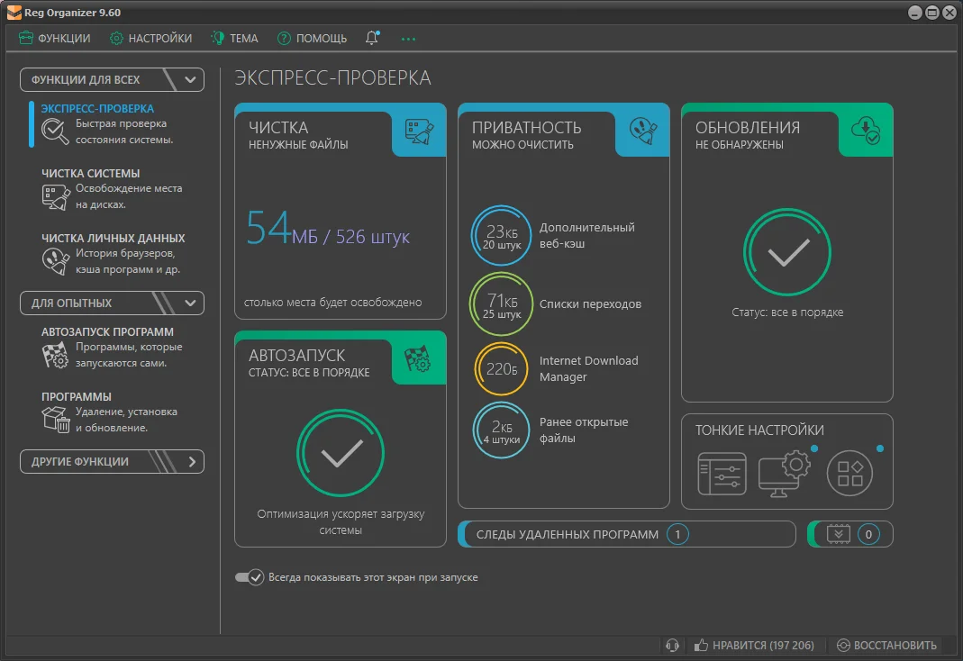
Task: Click the round apps grid icon
Action: 849,473
